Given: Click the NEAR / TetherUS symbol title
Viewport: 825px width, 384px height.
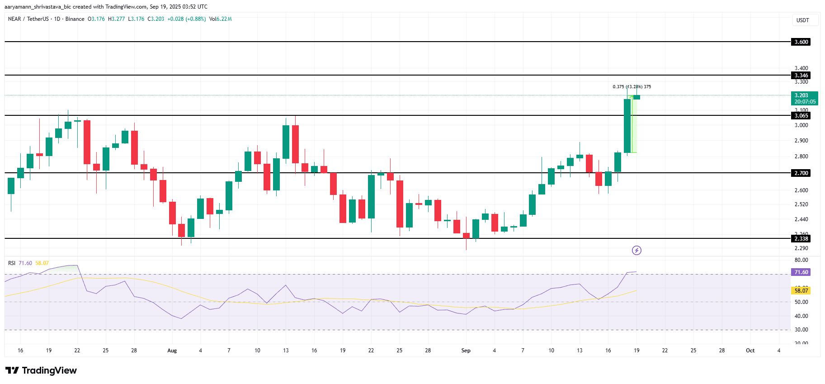Looking at the screenshot, I should (28, 19).
